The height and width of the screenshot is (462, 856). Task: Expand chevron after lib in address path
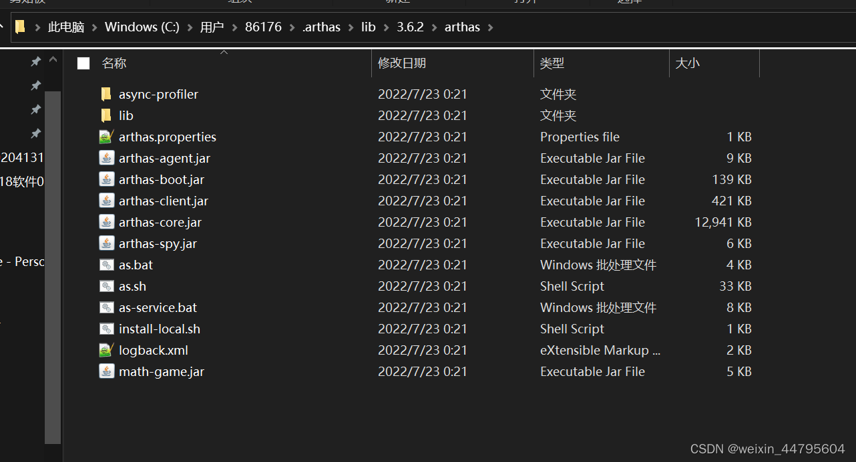386,27
